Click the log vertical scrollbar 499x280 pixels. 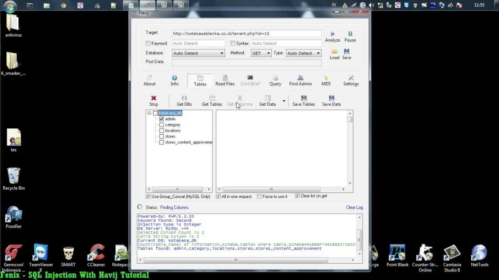point(360,236)
